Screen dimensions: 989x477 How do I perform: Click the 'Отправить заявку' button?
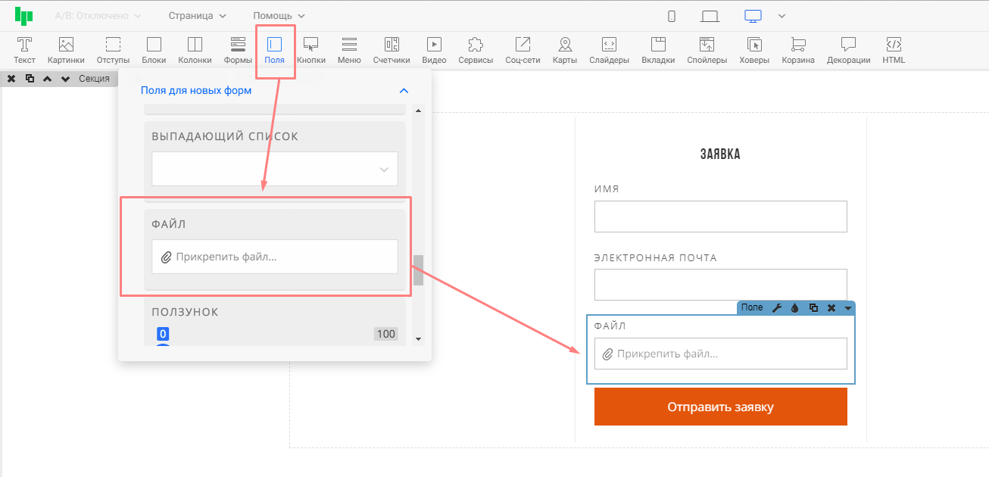coord(720,407)
